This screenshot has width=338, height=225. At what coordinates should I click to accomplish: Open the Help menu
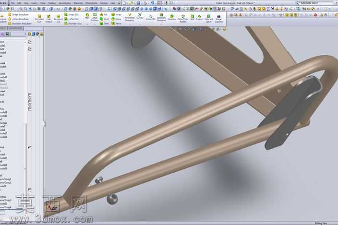pos(113,3)
